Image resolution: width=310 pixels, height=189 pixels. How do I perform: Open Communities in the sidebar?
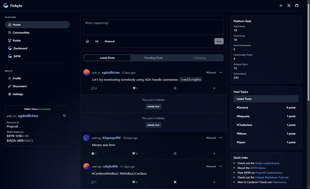(37, 32)
